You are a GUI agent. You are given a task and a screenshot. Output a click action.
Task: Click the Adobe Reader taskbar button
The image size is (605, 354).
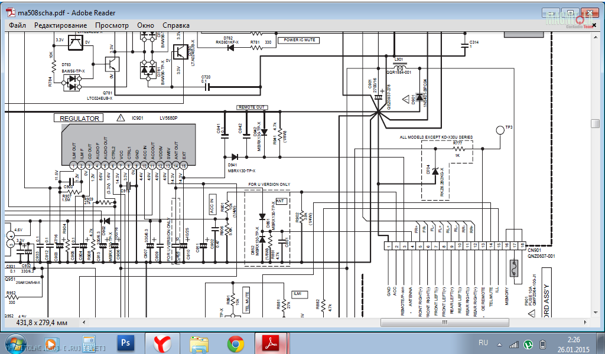click(x=271, y=343)
